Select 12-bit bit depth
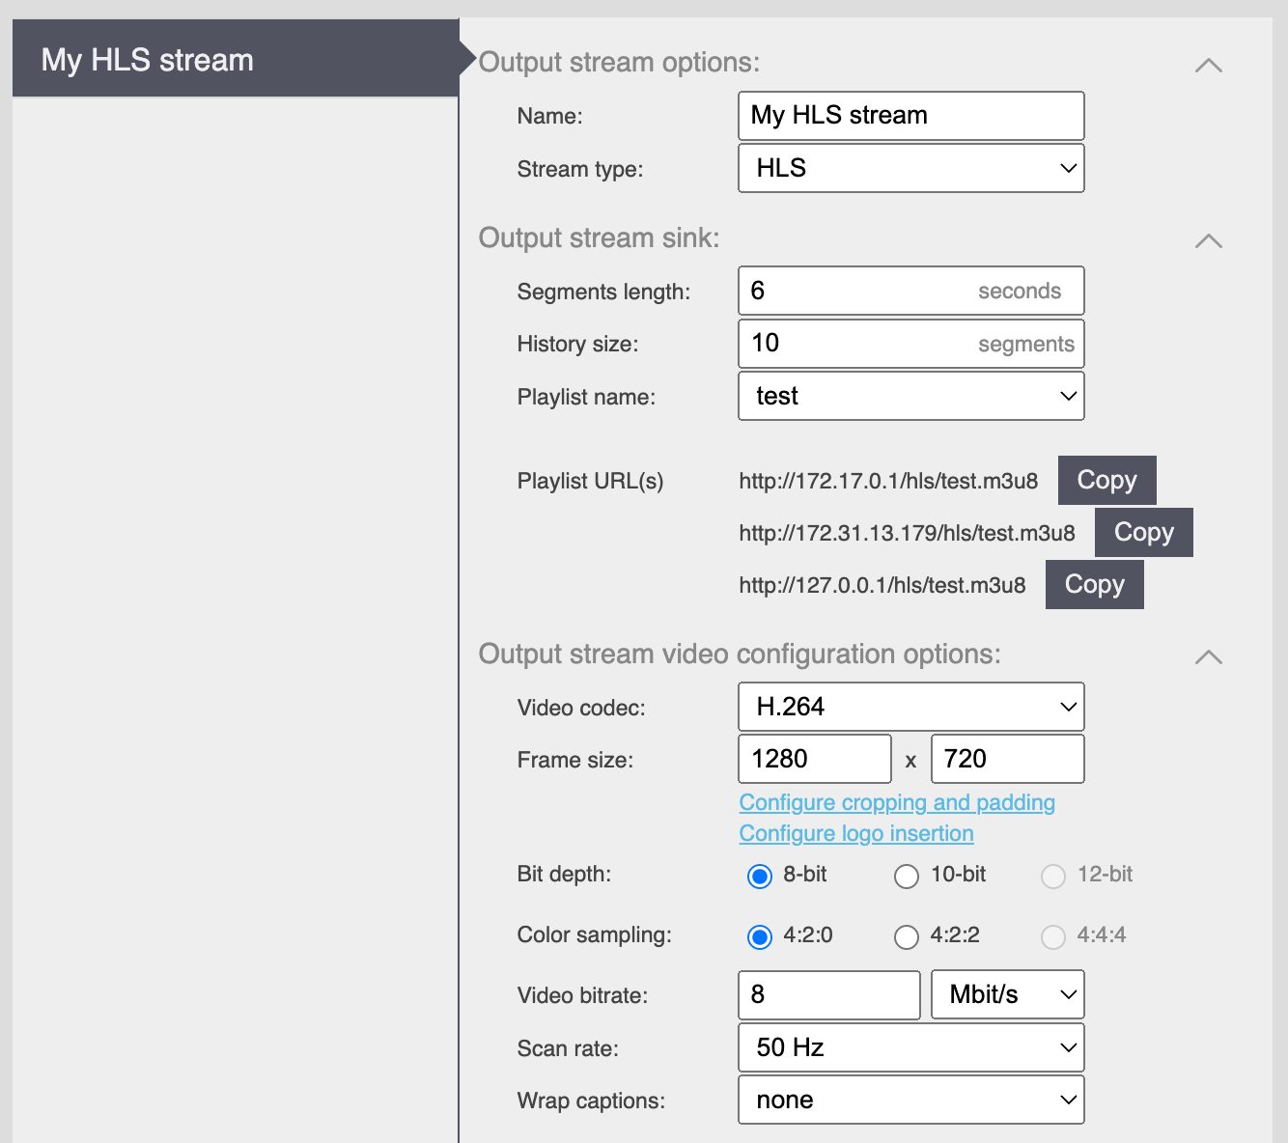This screenshot has height=1143, width=1288. coord(1053,876)
